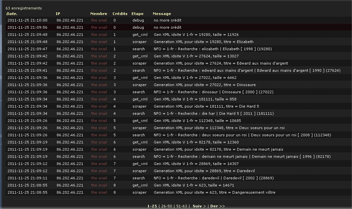Click the Suiv > next page link
Image resolution: width=352 pixels, height=209 pixels.
tap(199, 206)
